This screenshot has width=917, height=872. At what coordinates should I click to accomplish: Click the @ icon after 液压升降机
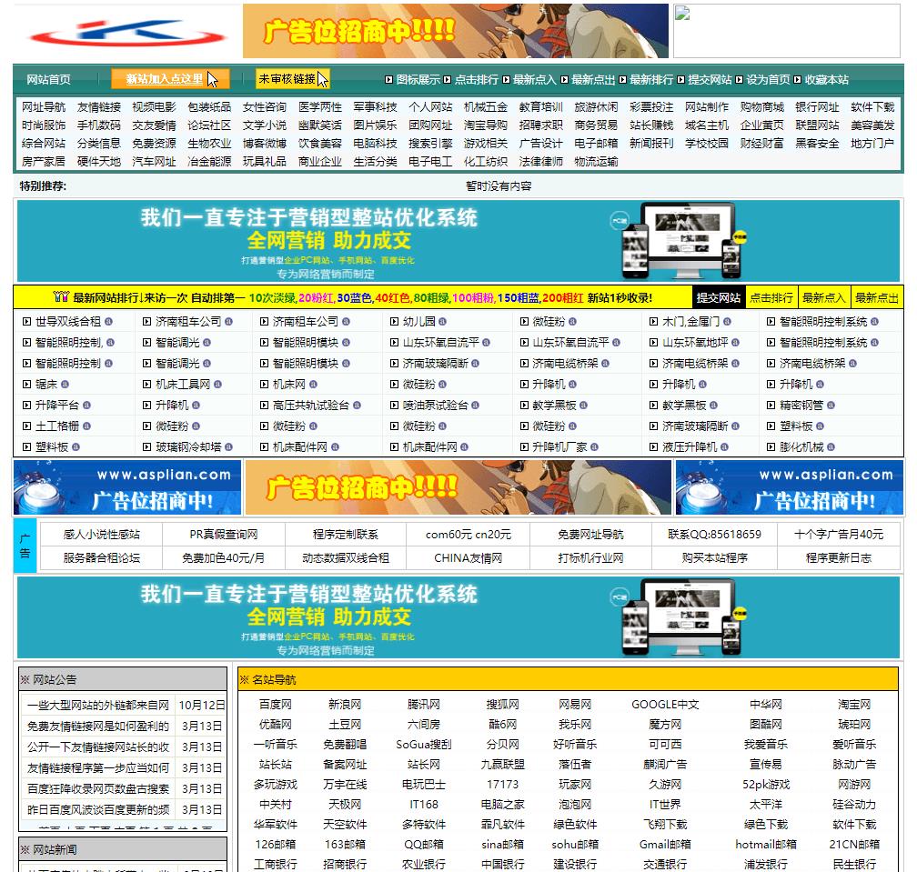click(x=724, y=447)
